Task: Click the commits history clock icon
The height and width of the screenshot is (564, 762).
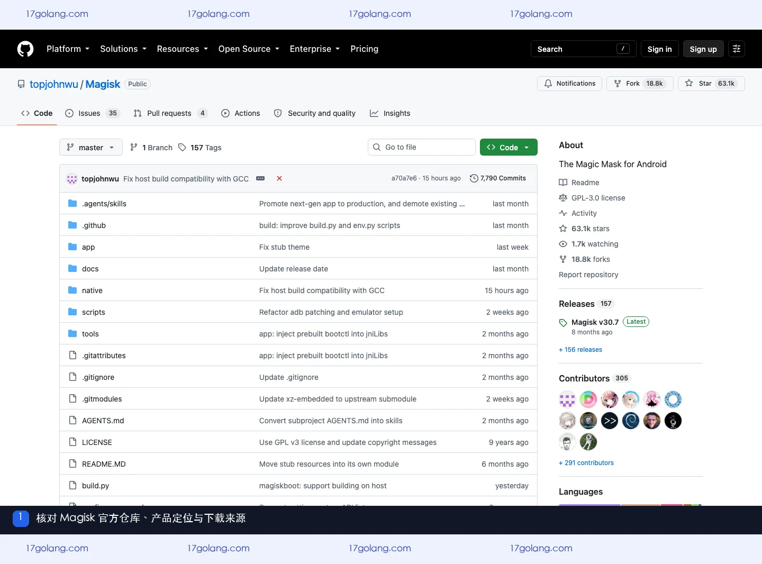Action: 474,178
